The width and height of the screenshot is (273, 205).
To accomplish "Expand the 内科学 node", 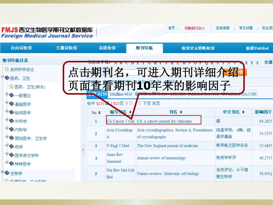I will pos(7,128).
